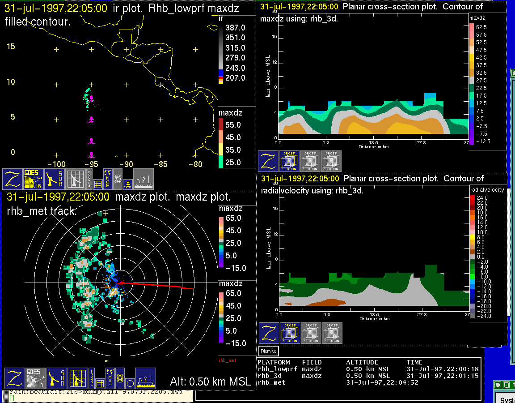Open the small grid icon in the maxdz plot toolbar
Viewport: 515px width, 403px height.
tap(100, 383)
